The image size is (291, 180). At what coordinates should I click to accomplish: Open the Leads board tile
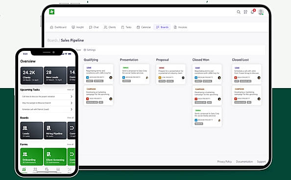click(x=31, y=131)
